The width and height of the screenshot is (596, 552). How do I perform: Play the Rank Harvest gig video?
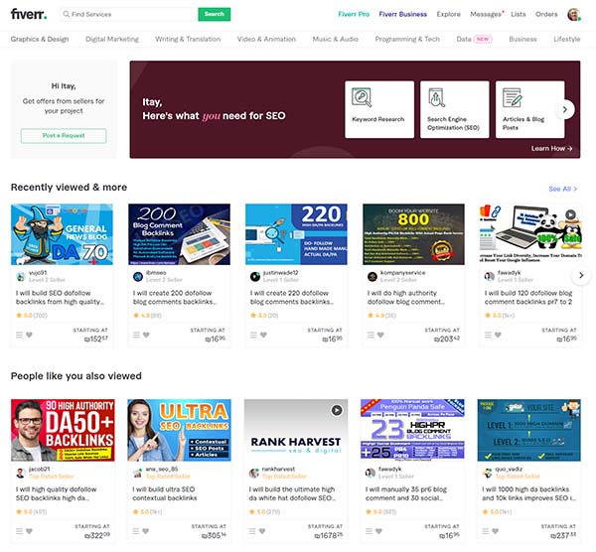pos(337,410)
